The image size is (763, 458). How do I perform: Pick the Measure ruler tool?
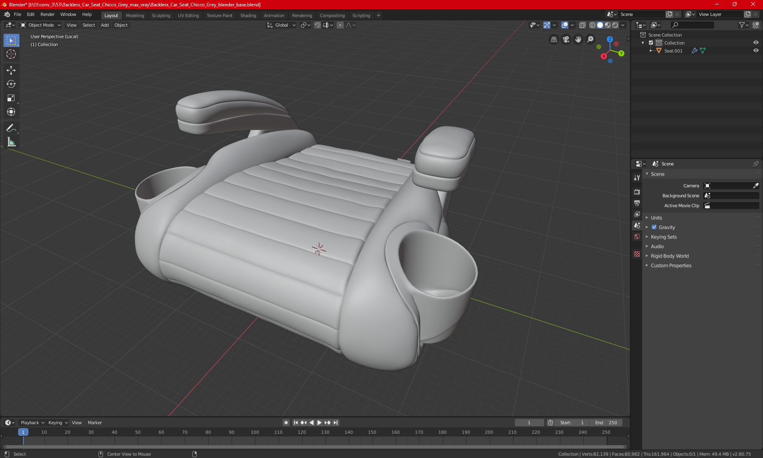[x=11, y=142]
